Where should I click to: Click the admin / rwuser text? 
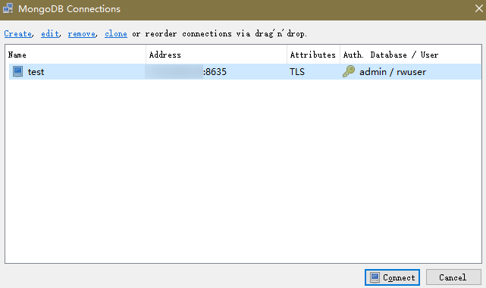tap(393, 72)
